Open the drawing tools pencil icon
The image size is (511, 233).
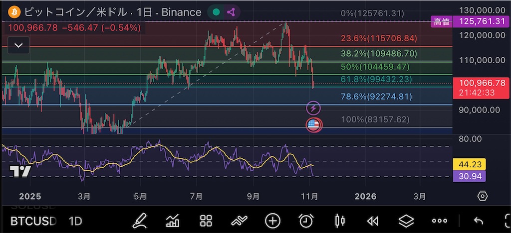(140, 221)
